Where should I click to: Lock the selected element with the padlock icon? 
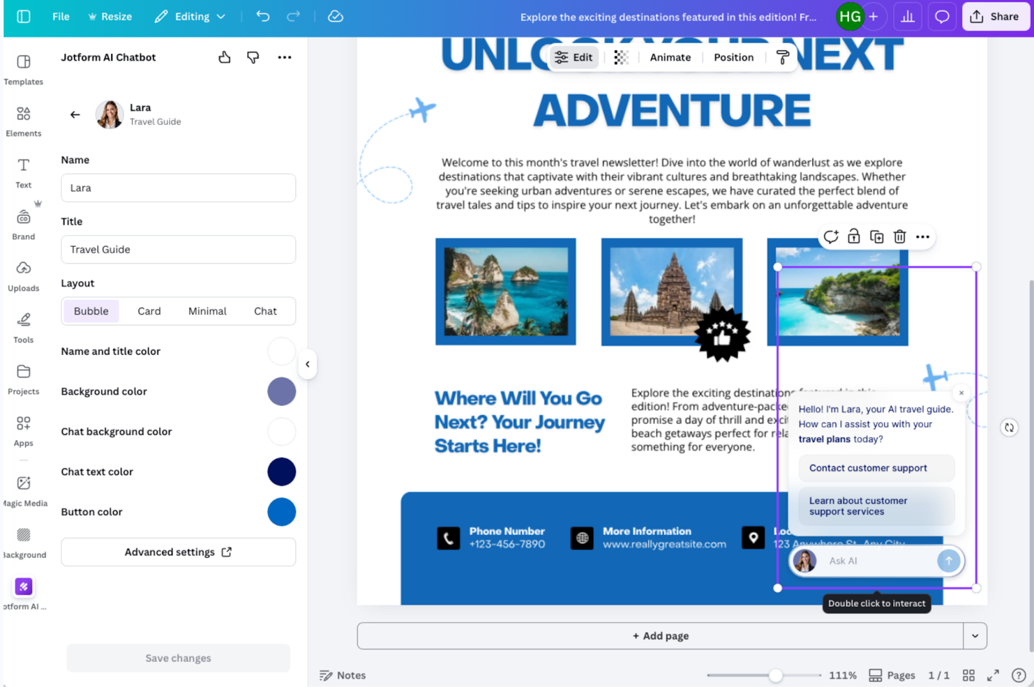coord(854,237)
